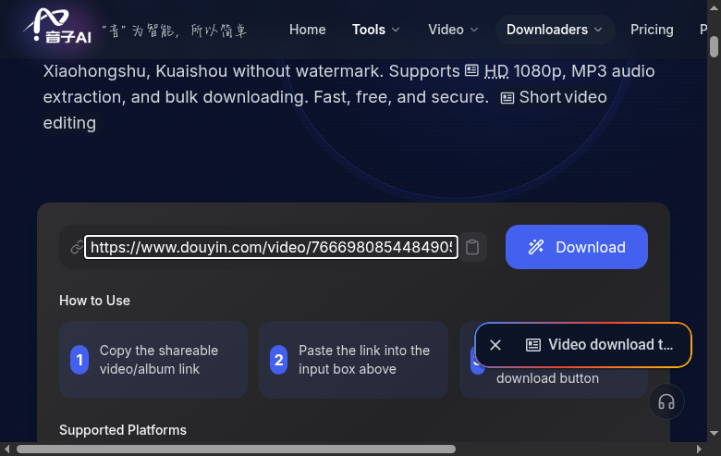Open the headphones support icon
The height and width of the screenshot is (456, 721).
click(666, 401)
